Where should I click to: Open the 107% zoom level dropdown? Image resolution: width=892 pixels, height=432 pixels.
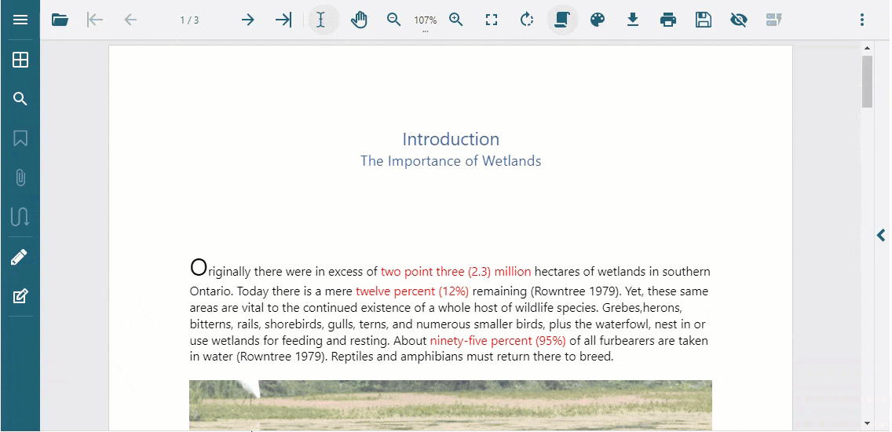(425, 22)
